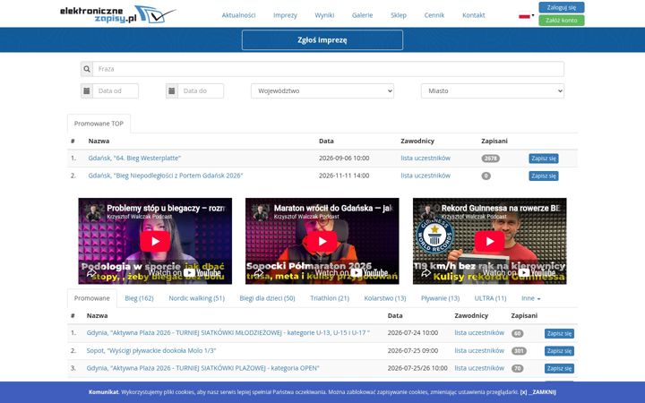This screenshot has height=403, width=645.
Task: Open Cennik menu item
Action: [x=434, y=15]
